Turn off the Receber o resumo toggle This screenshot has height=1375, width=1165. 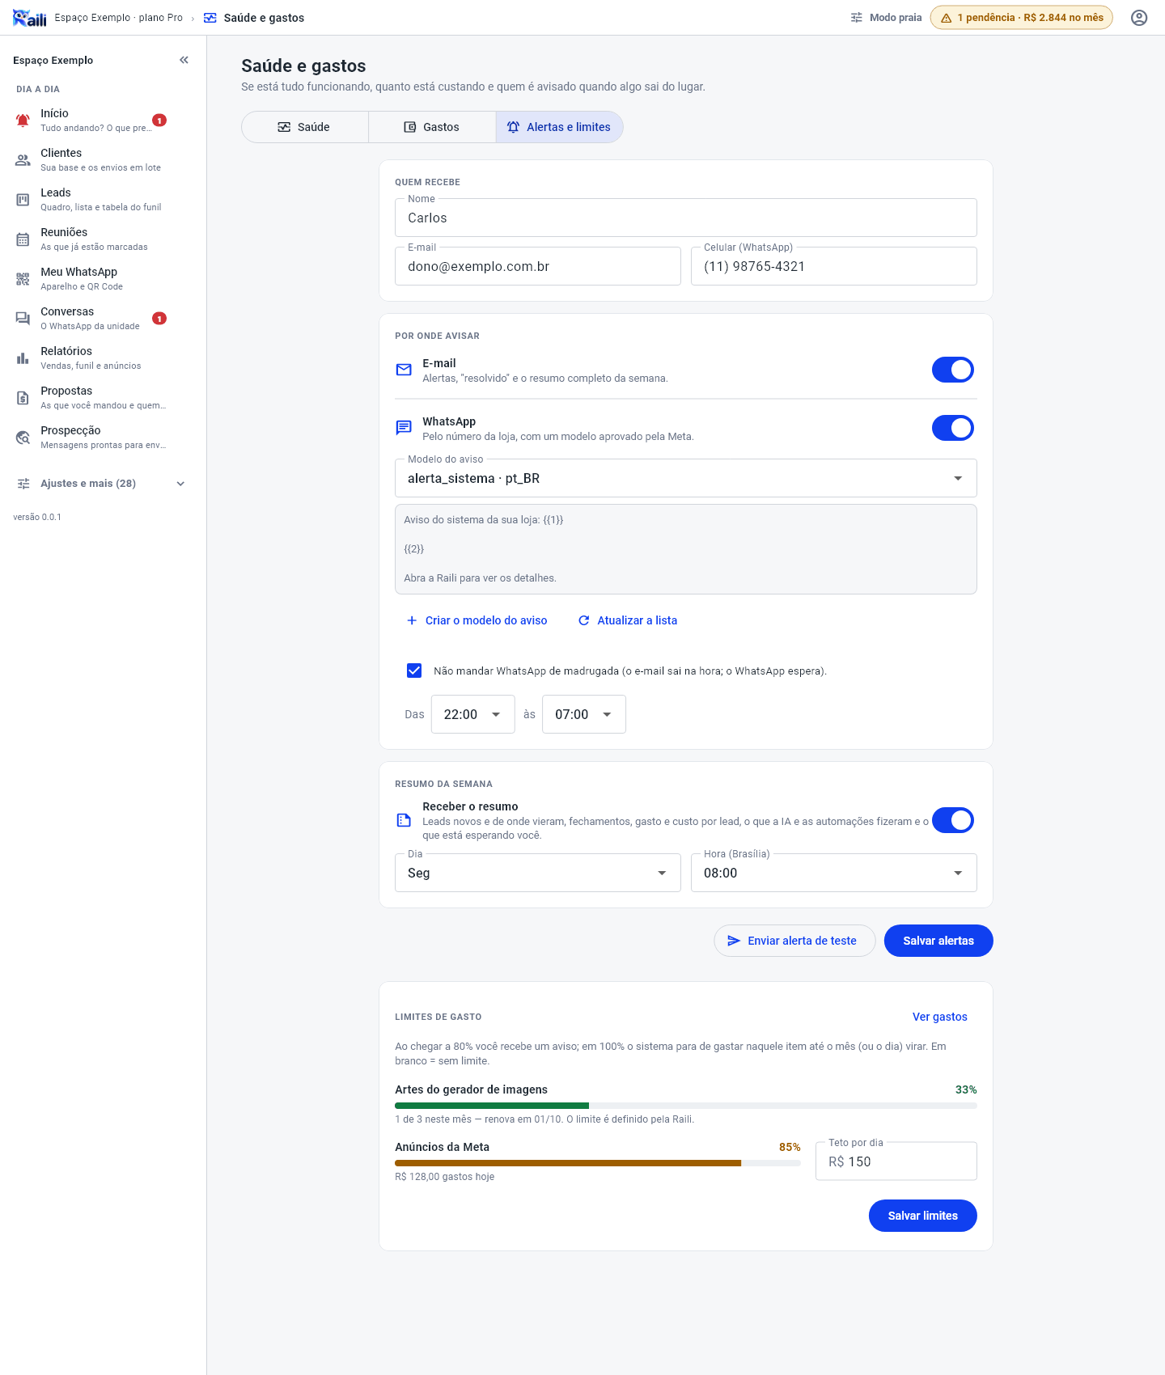(x=953, y=820)
